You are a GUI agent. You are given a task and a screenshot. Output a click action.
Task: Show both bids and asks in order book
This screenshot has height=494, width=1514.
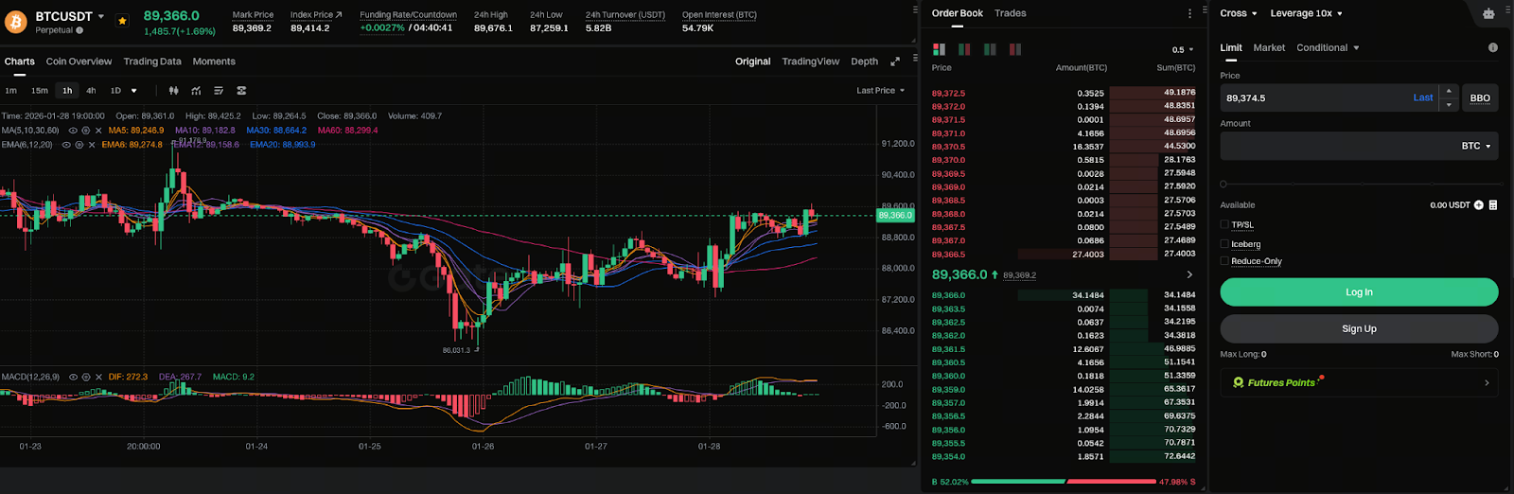tap(939, 49)
